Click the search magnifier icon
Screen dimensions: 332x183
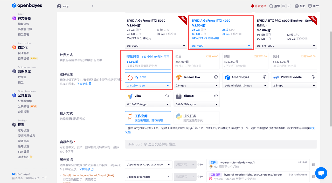(x=271, y=6)
